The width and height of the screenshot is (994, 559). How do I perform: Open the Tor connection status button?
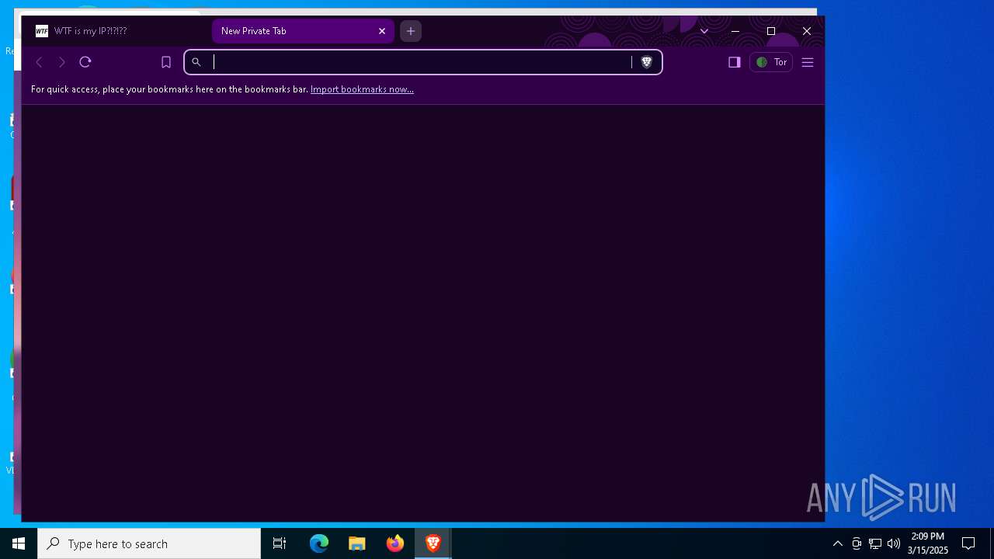[771, 62]
